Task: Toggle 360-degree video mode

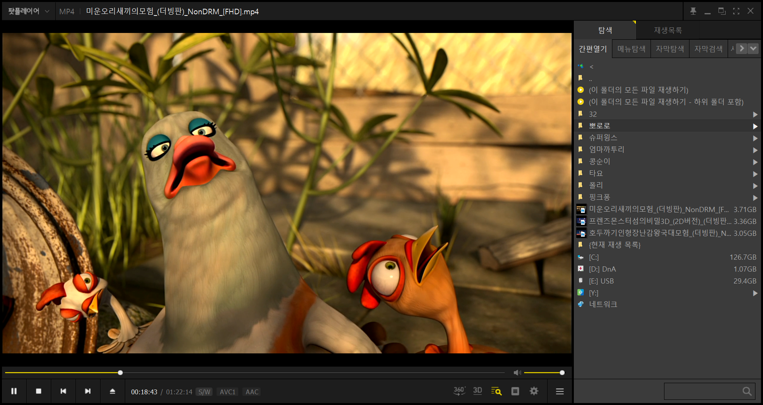Action: (x=459, y=391)
